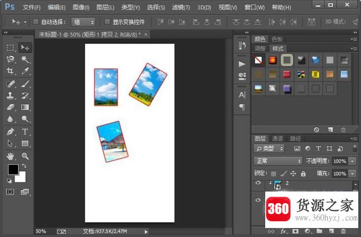Screen dimensions: 361x237
Task: Open the 填充 slider arrow
Action: coord(352,174)
